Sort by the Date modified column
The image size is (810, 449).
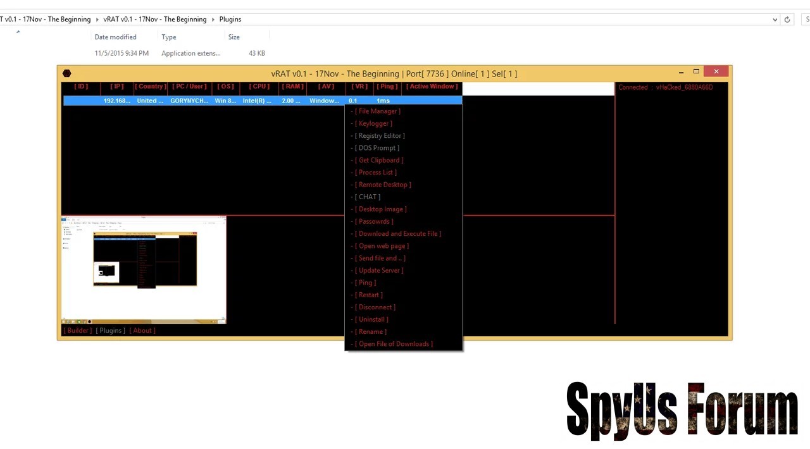coord(115,37)
